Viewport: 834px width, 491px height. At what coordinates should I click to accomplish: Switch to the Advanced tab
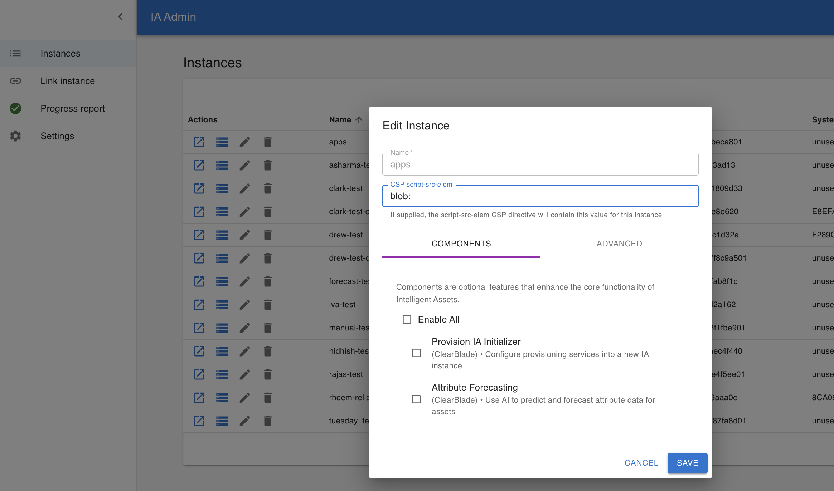[619, 244]
